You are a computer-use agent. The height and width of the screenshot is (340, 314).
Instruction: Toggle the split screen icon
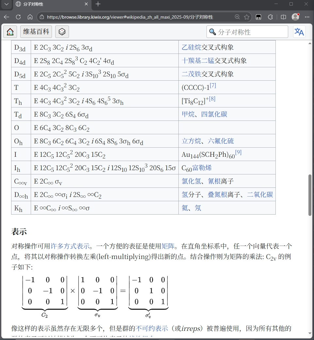click(283, 17)
